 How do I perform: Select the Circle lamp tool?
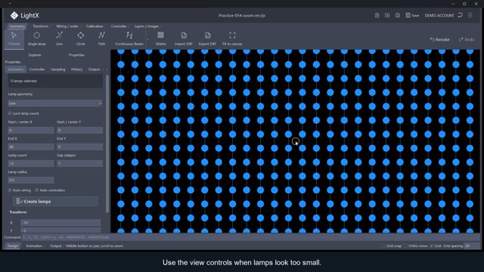click(x=81, y=39)
